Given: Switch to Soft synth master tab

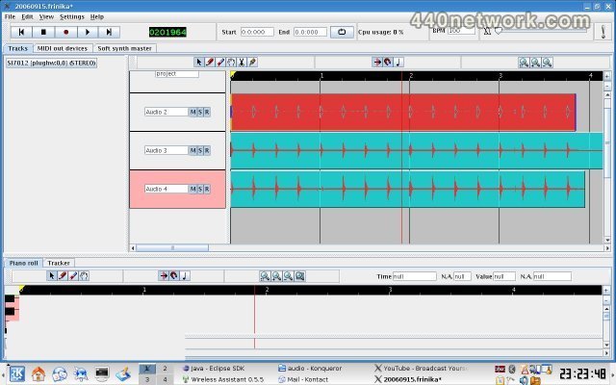Looking at the screenshot, I should [x=124, y=48].
